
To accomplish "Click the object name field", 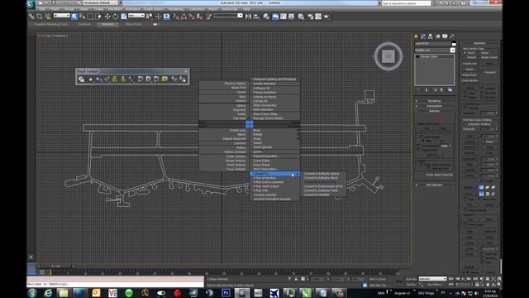I will tap(432, 44).
